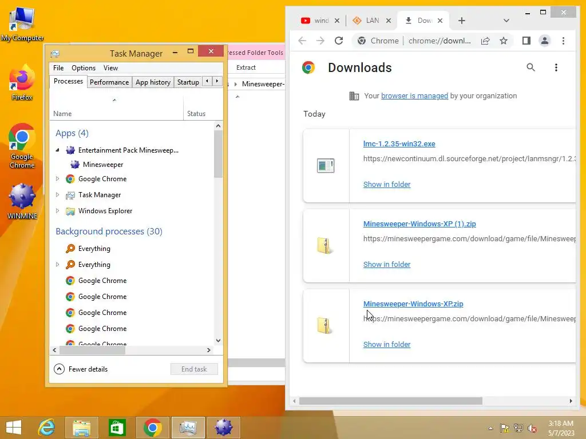The height and width of the screenshot is (439, 586).
Task: Collapse to Fewer details in Task Manager
Action: point(81,369)
